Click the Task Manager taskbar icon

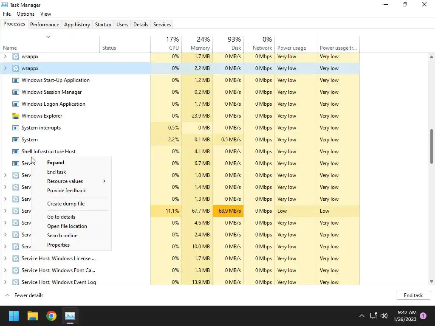click(70, 316)
